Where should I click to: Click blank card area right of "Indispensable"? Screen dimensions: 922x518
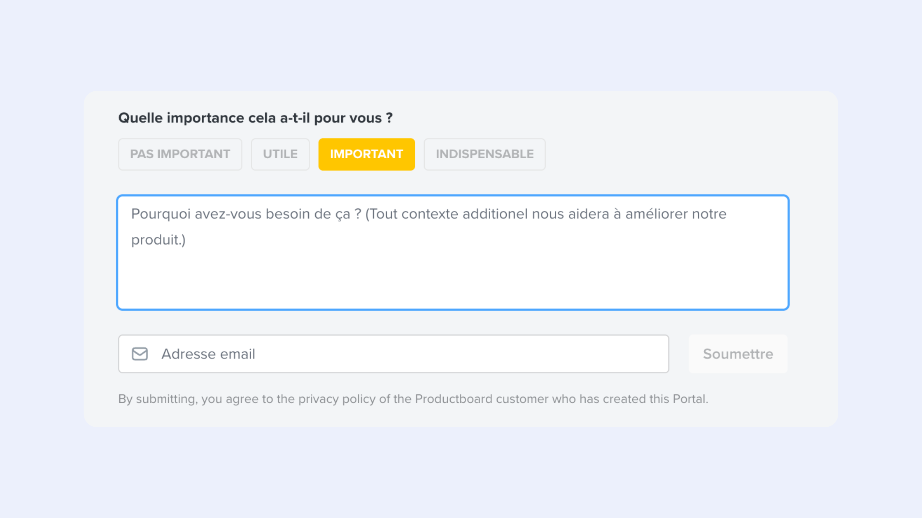coord(679,154)
